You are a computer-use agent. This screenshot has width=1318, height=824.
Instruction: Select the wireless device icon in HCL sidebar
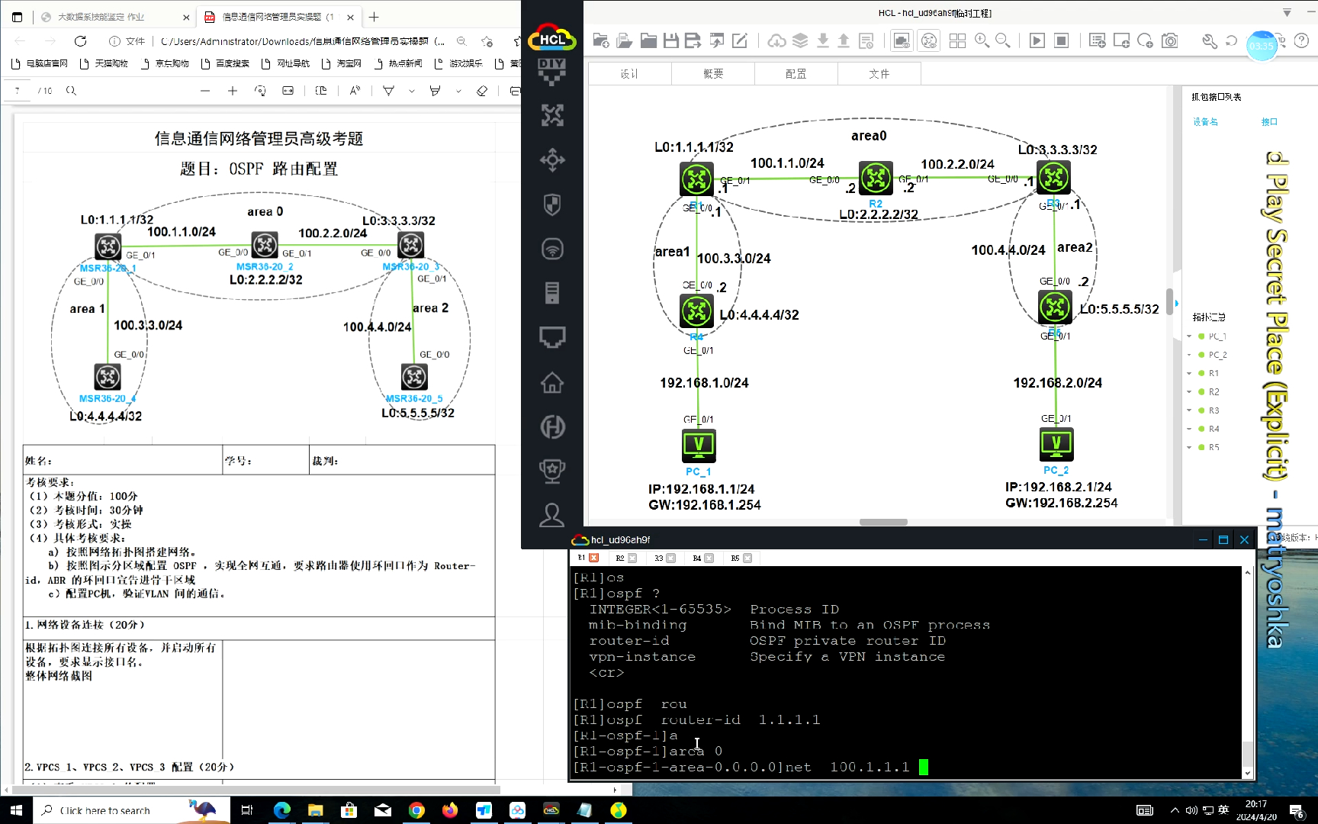pyautogui.click(x=552, y=249)
